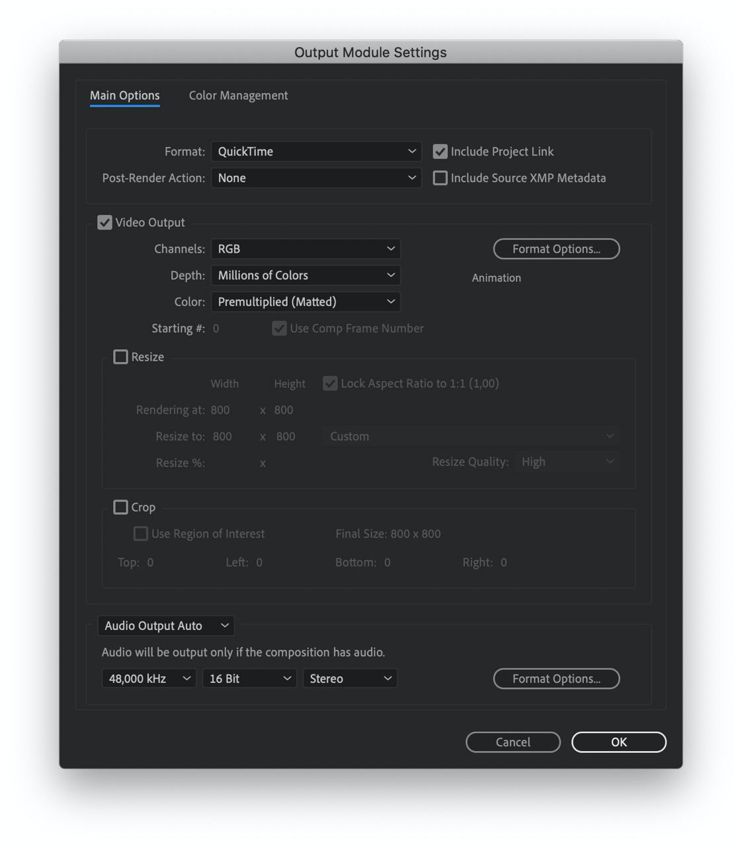This screenshot has width=742, height=847.
Task: Click the Animation codec label
Action: tap(496, 278)
